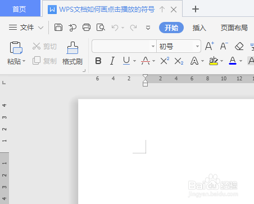This screenshot has height=204, width=254.
Task: Open the Undo history dropdown
Action: pos(123,28)
